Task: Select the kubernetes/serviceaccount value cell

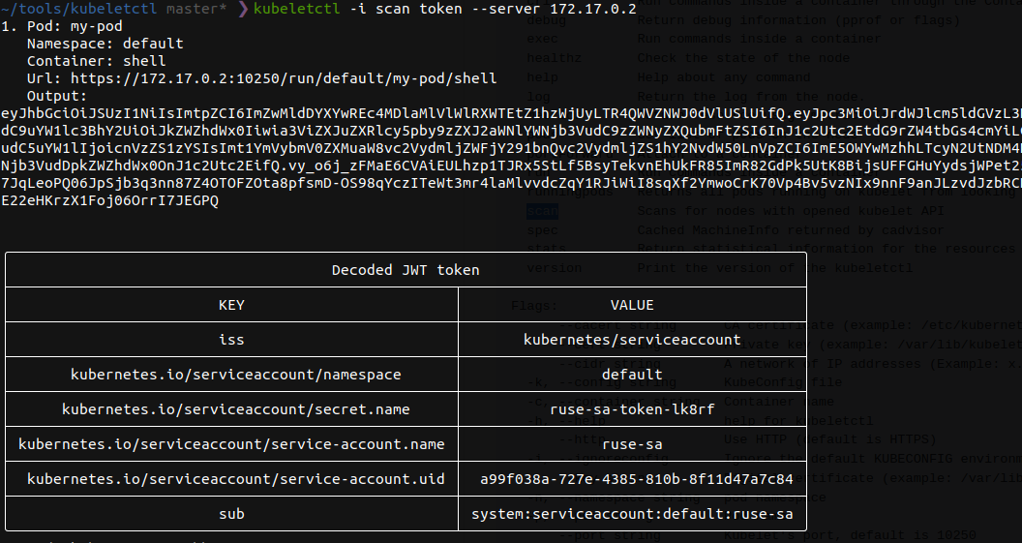Action: point(632,340)
